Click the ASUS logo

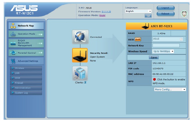click(24, 8)
